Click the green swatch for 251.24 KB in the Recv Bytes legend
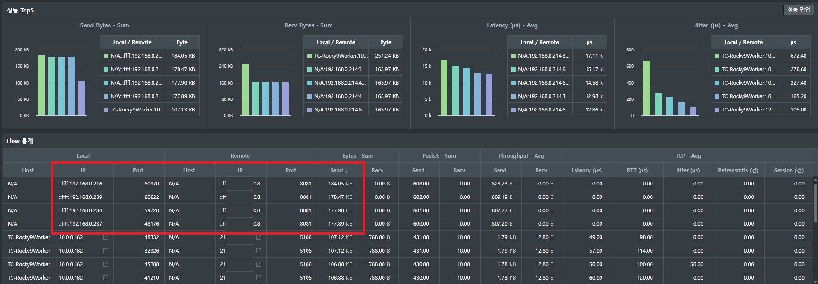Image resolution: width=818 pixels, height=284 pixels. tap(310, 56)
